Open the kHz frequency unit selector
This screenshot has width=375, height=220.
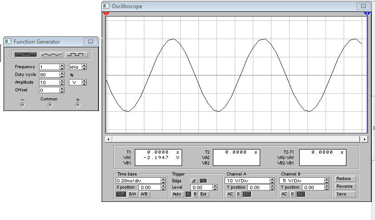pos(84,67)
